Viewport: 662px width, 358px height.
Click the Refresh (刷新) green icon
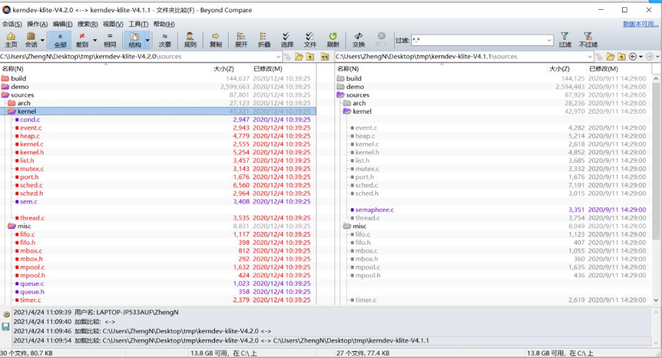[x=333, y=40]
